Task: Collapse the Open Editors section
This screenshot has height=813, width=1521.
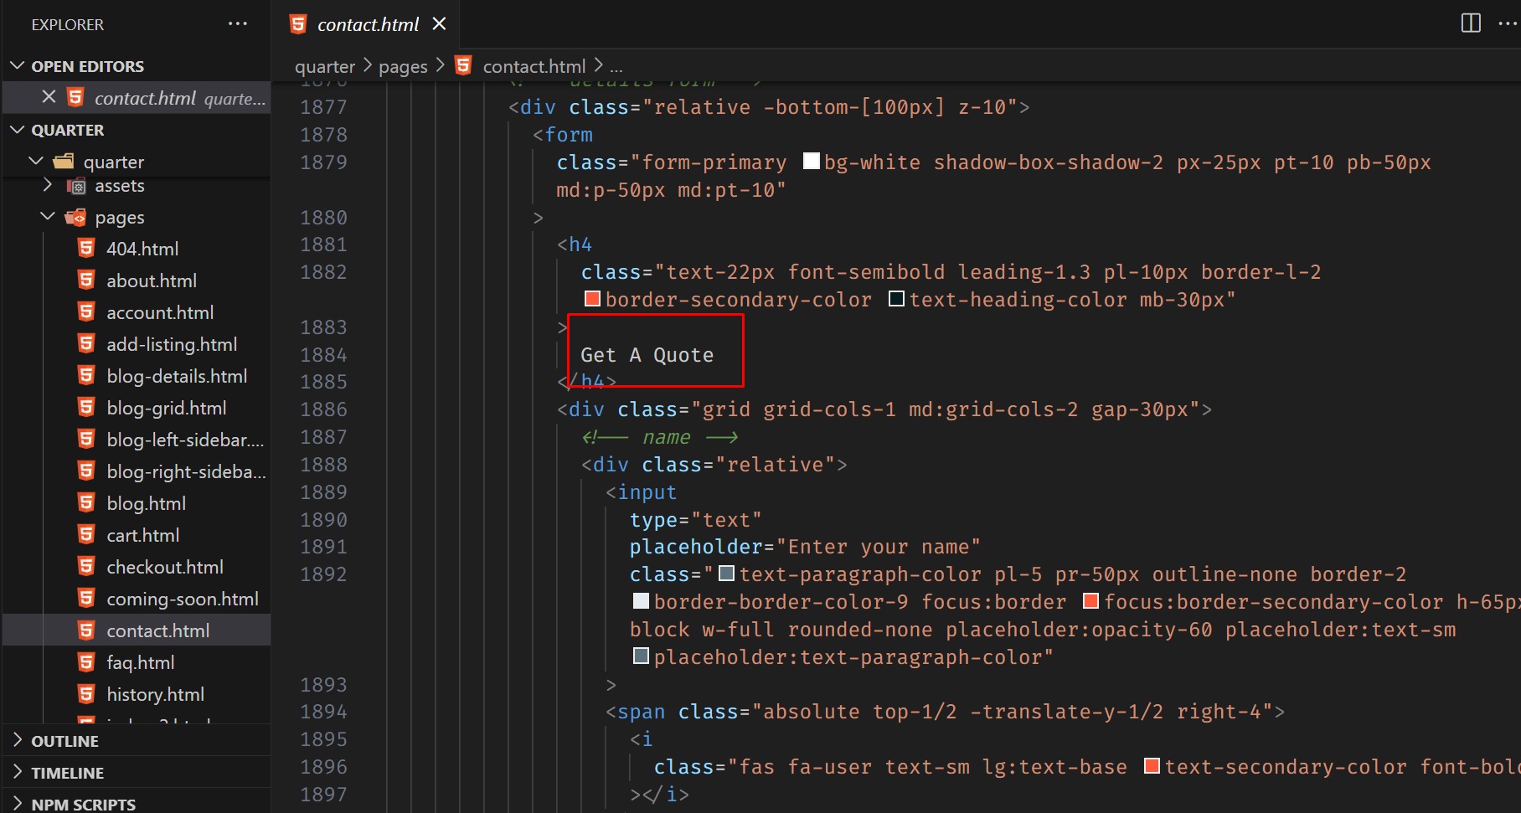Action: tap(17, 66)
